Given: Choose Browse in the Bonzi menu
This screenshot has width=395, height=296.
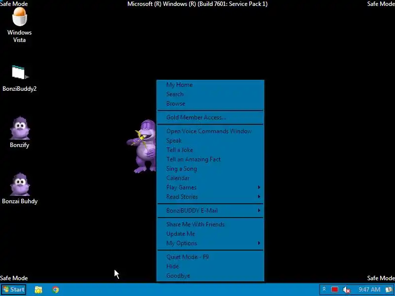Looking at the screenshot, I should [210, 104].
